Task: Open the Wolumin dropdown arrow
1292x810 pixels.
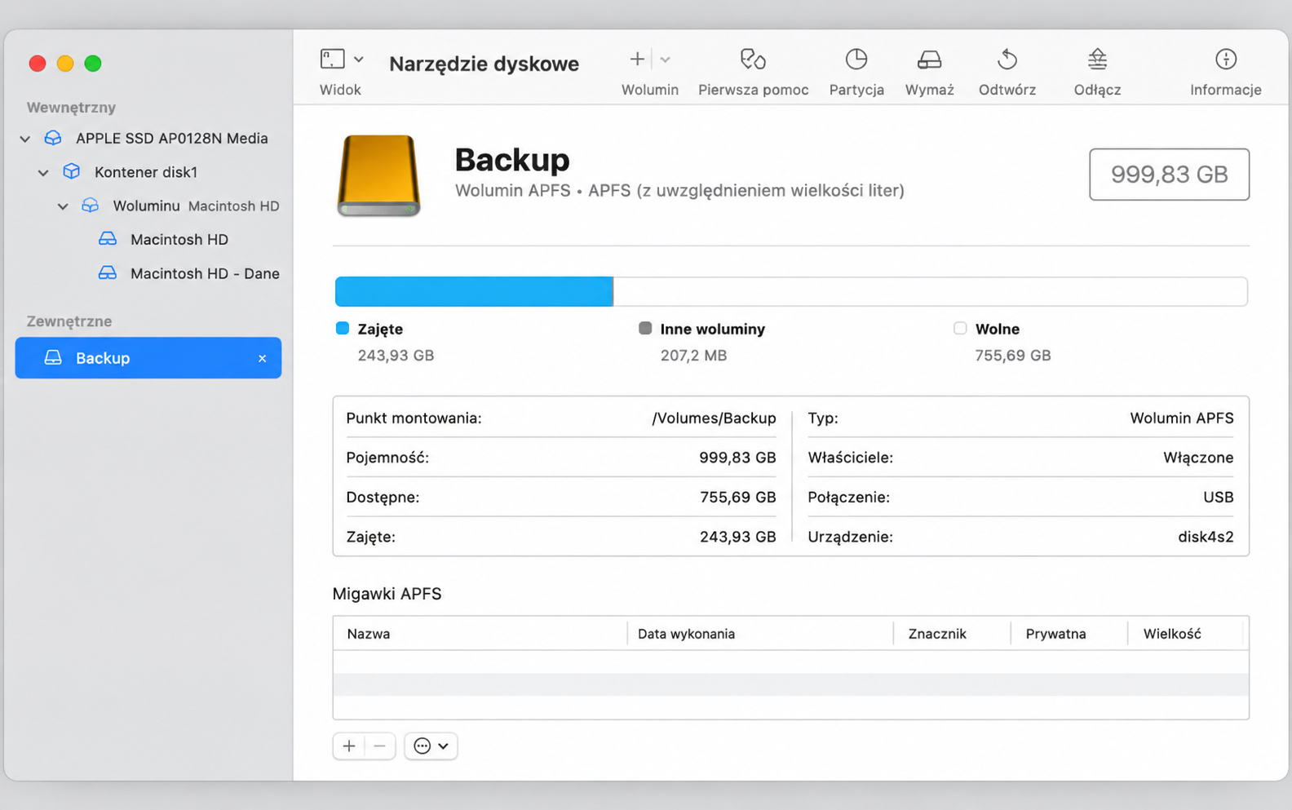Action: click(666, 60)
